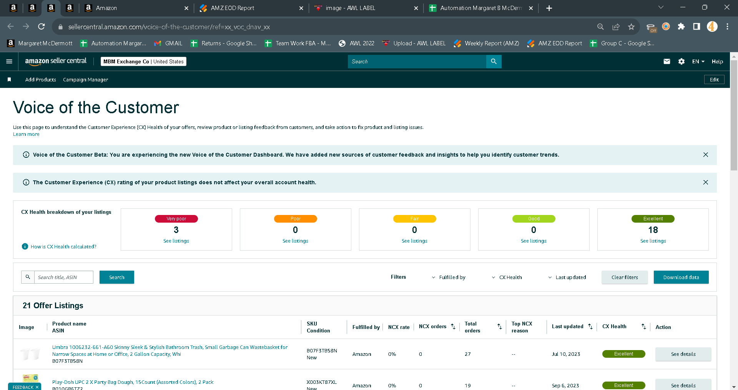This screenshot has width=738, height=390.
Task: Open the Seller Central hamburger menu
Action: [x=9, y=61]
